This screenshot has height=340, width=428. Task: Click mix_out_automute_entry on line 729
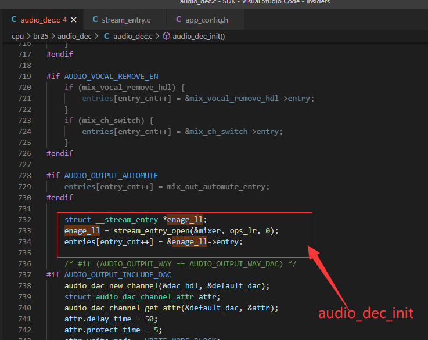click(216, 187)
